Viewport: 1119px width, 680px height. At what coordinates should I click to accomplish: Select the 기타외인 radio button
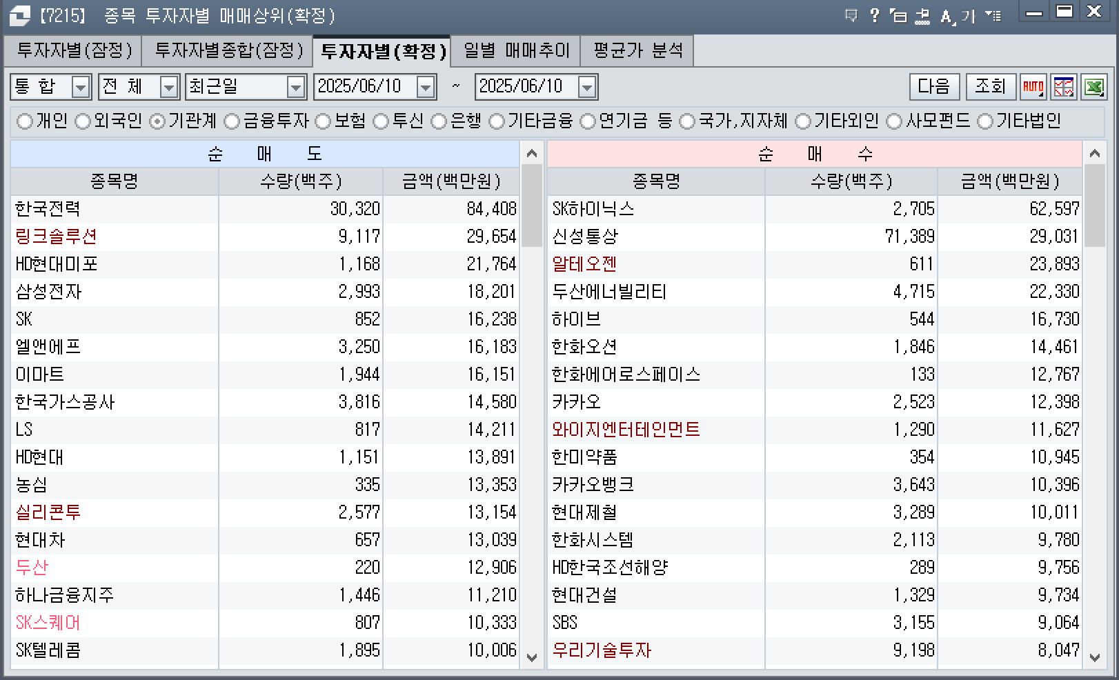(x=803, y=121)
